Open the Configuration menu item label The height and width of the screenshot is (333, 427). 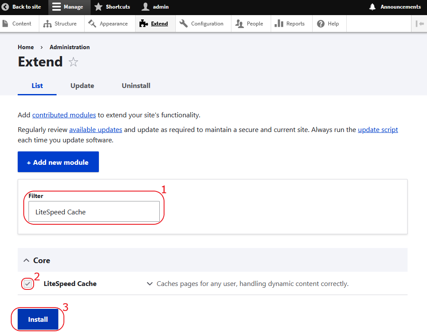pos(207,24)
